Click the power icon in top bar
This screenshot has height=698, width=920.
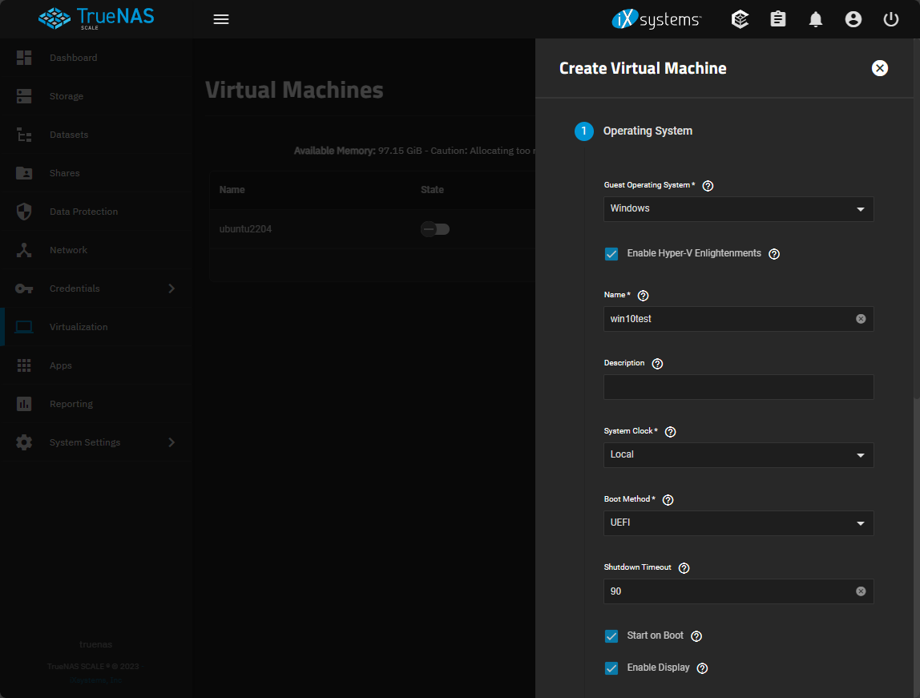click(891, 19)
